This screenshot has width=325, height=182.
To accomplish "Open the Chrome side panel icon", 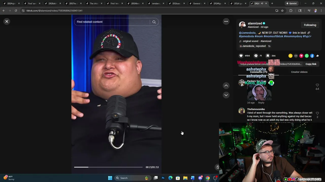I will click(300, 11).
